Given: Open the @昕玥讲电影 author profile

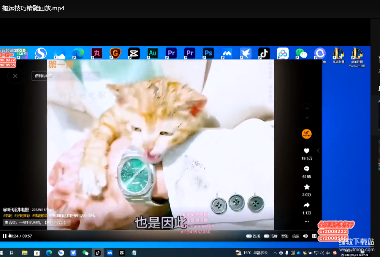Looking at the screenshot, I should pyautogui.click(x=16, y=210).
